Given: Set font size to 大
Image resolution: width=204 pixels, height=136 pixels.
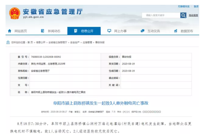Looking at the screenshot, I should [125, 112].
